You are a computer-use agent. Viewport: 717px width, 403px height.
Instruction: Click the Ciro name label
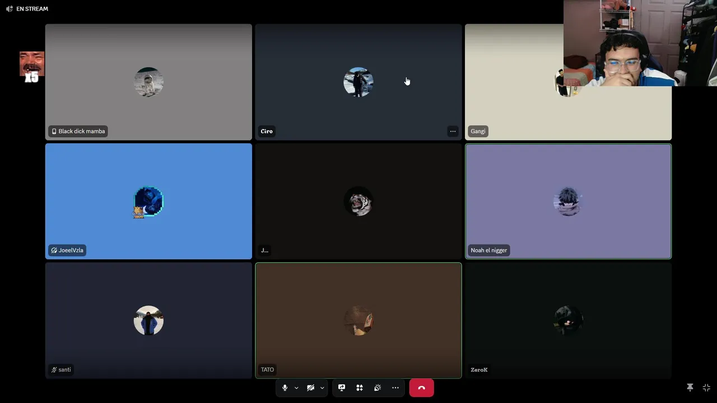[x=267, y=132]
